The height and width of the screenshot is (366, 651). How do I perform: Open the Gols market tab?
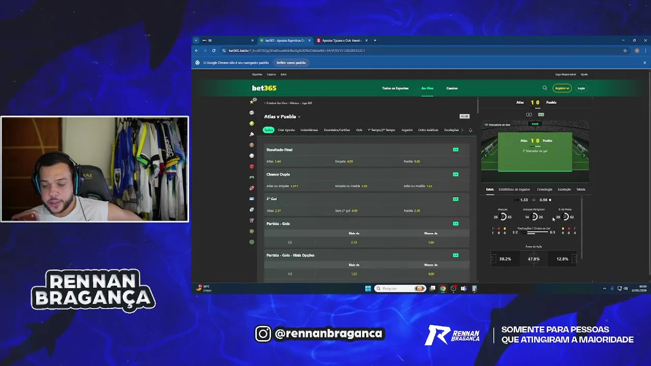pos(359,130)
